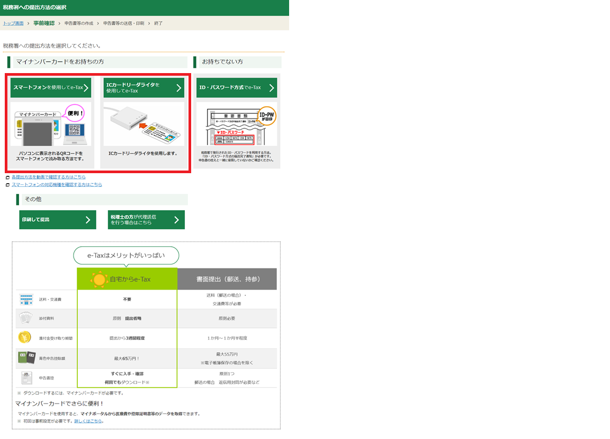Click the 詳しくはこちら link
The image size is (610, 439).
[88, 421]
